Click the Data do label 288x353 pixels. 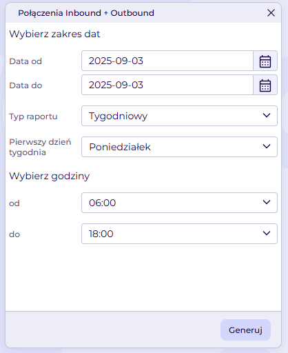[25, 85]
